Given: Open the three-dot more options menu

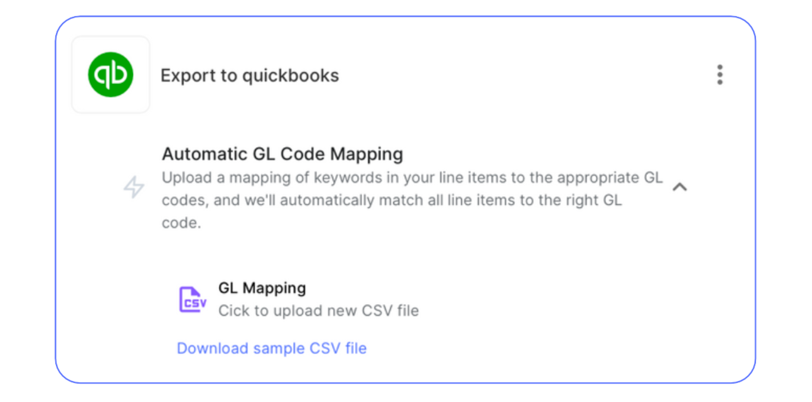Looking at the screenshot, I should click(720, 75).
